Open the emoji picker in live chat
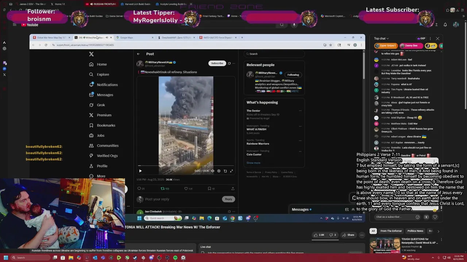The image size is (467, 262). [x=418, y=217]
